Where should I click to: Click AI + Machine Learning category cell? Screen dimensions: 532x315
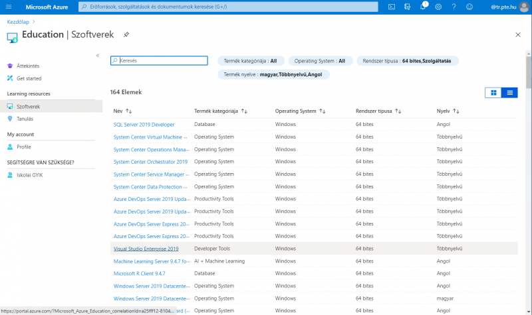[x=219, y=261]
